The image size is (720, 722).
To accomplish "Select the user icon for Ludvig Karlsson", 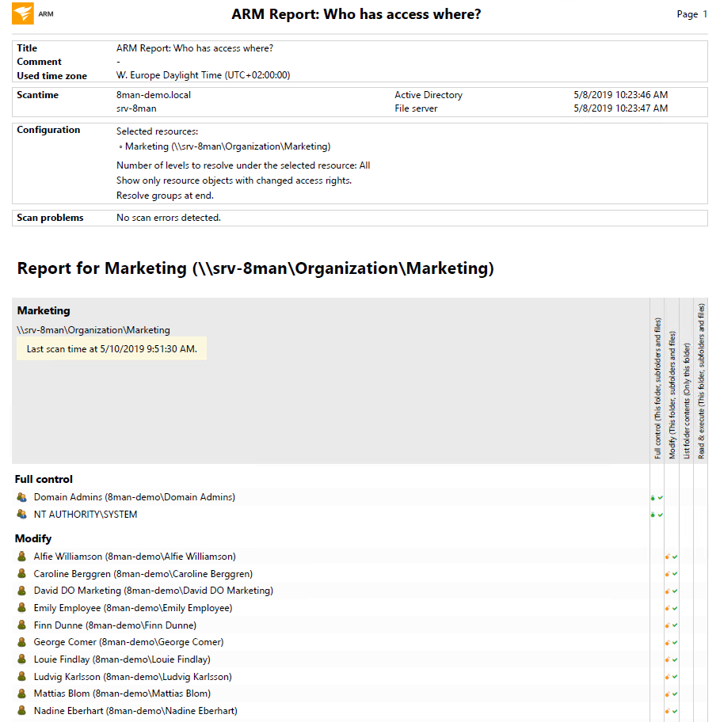I will point(22,677).
